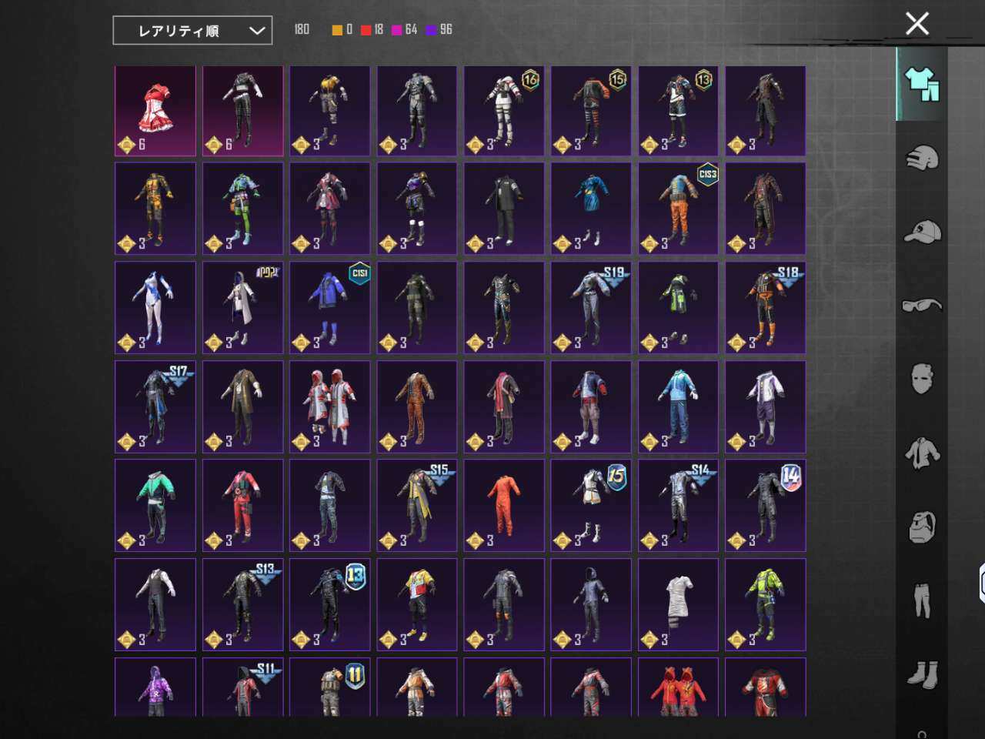Select the outfit with S11 label

point(242,687)
